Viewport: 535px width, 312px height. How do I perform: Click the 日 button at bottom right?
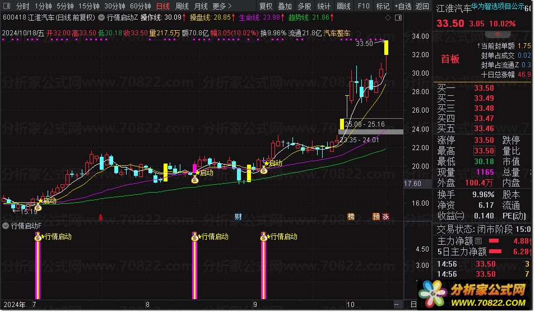pos(413,305)
